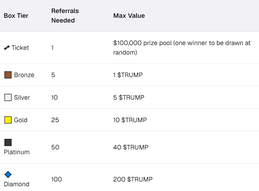The image size is (259, 191).
Task: Click the 100 referrals needed cell
Action: click(x=56, y=179)
